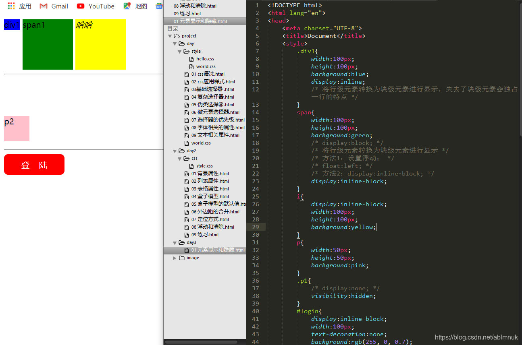Screen dimensions: 522x345
Task: Select open file 09 练习.html above 目录
Action: pyautogui.click(x=187, y=14)
